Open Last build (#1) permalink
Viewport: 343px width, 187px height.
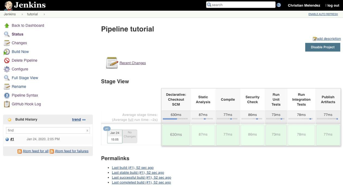(133, 168)
